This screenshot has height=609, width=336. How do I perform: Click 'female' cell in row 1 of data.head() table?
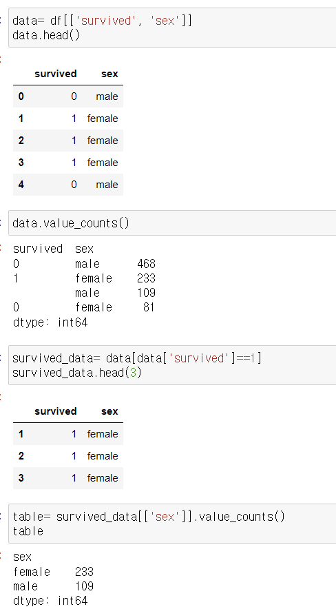[x=103, y=118]
